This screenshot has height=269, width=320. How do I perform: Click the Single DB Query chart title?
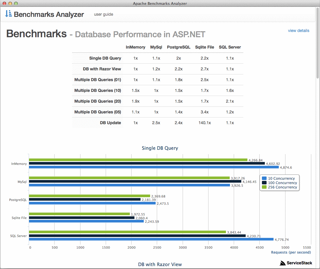[x=160, y=148]
